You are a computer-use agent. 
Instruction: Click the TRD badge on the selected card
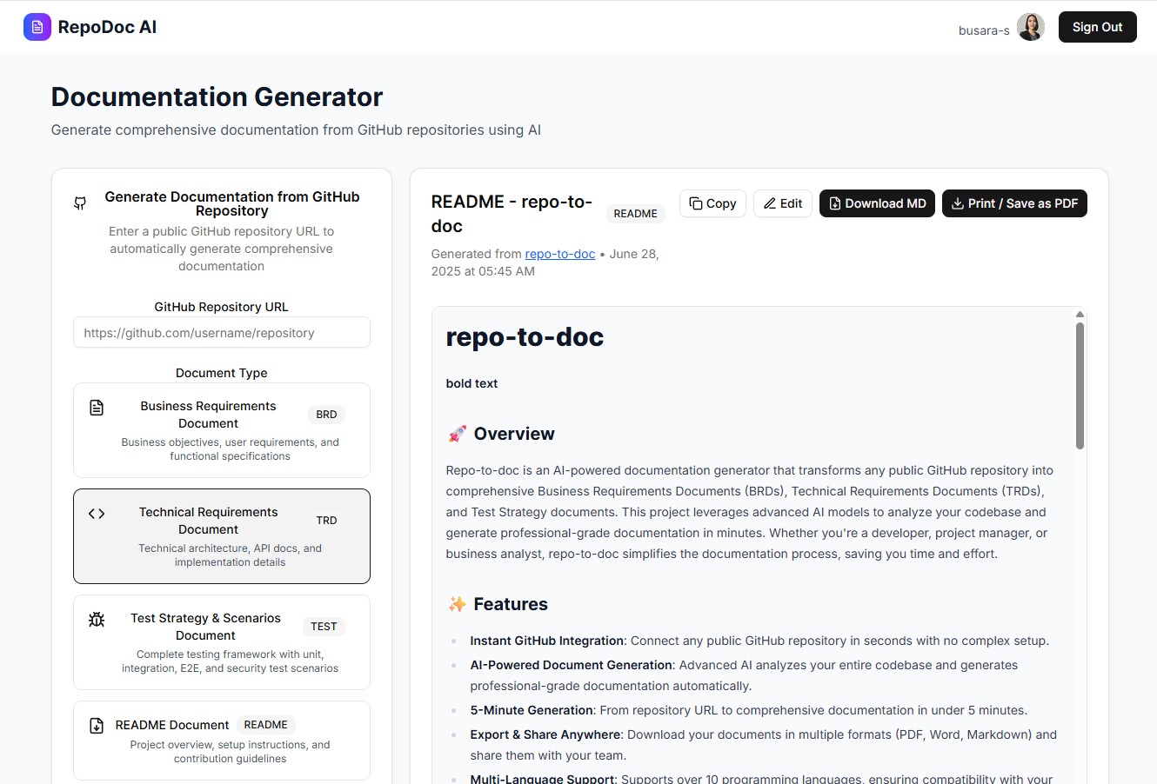click(x=326, y=520)
